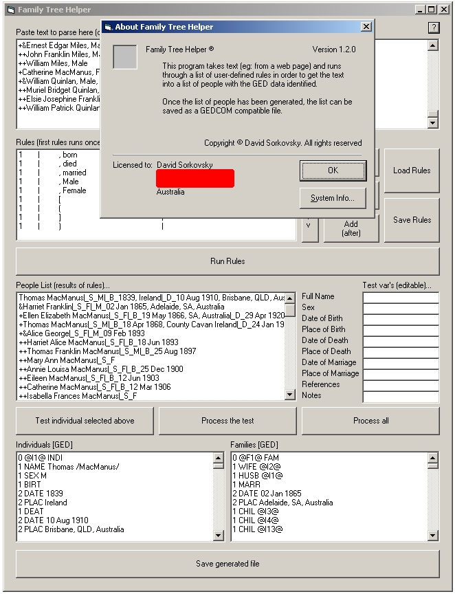Image resolution: width=455 pixels, height=594 pixels.
Task: Click the References test field
Action: click(x=401, y=385)
